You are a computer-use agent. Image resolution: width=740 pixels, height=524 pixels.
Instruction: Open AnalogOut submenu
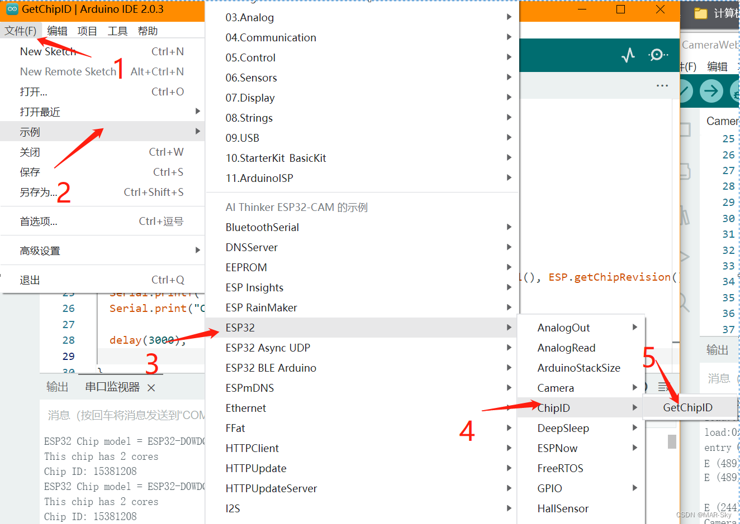coord(581,328)
